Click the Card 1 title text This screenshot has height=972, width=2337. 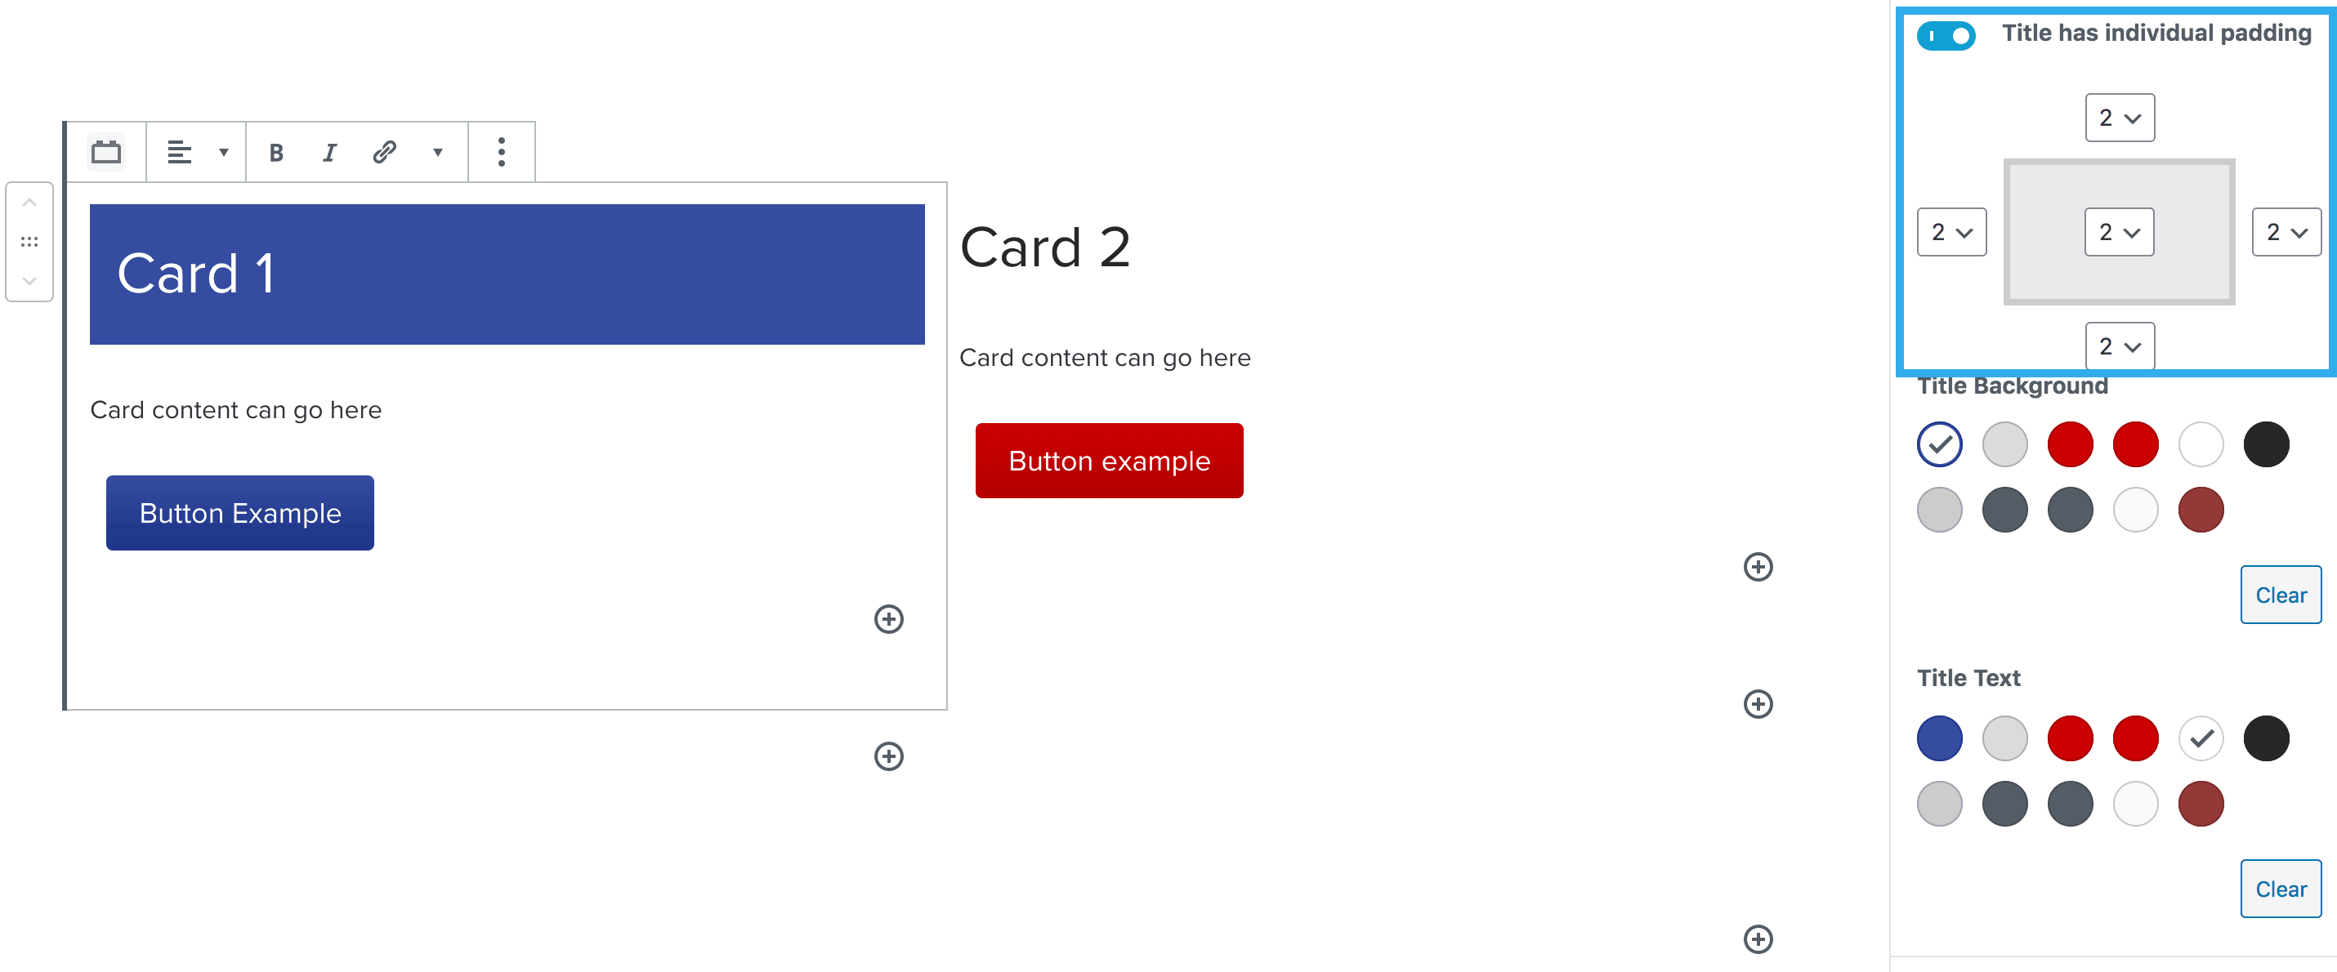point(195,273)
